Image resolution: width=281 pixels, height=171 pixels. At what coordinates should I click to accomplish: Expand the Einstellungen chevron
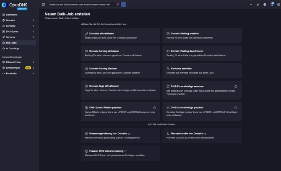(34, 68)
